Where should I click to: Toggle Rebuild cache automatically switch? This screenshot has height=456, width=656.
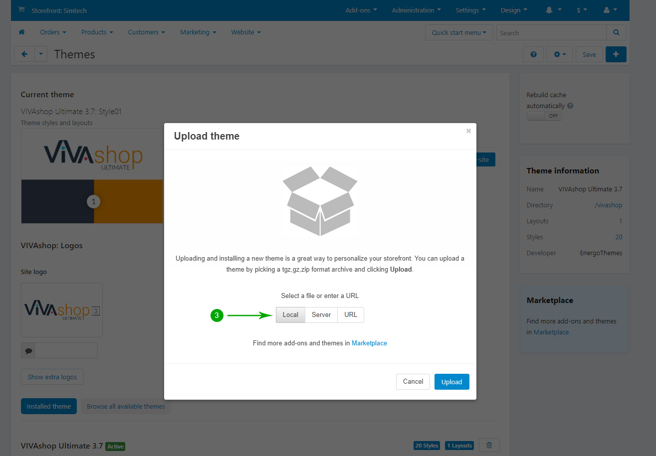tap(544, 116)
